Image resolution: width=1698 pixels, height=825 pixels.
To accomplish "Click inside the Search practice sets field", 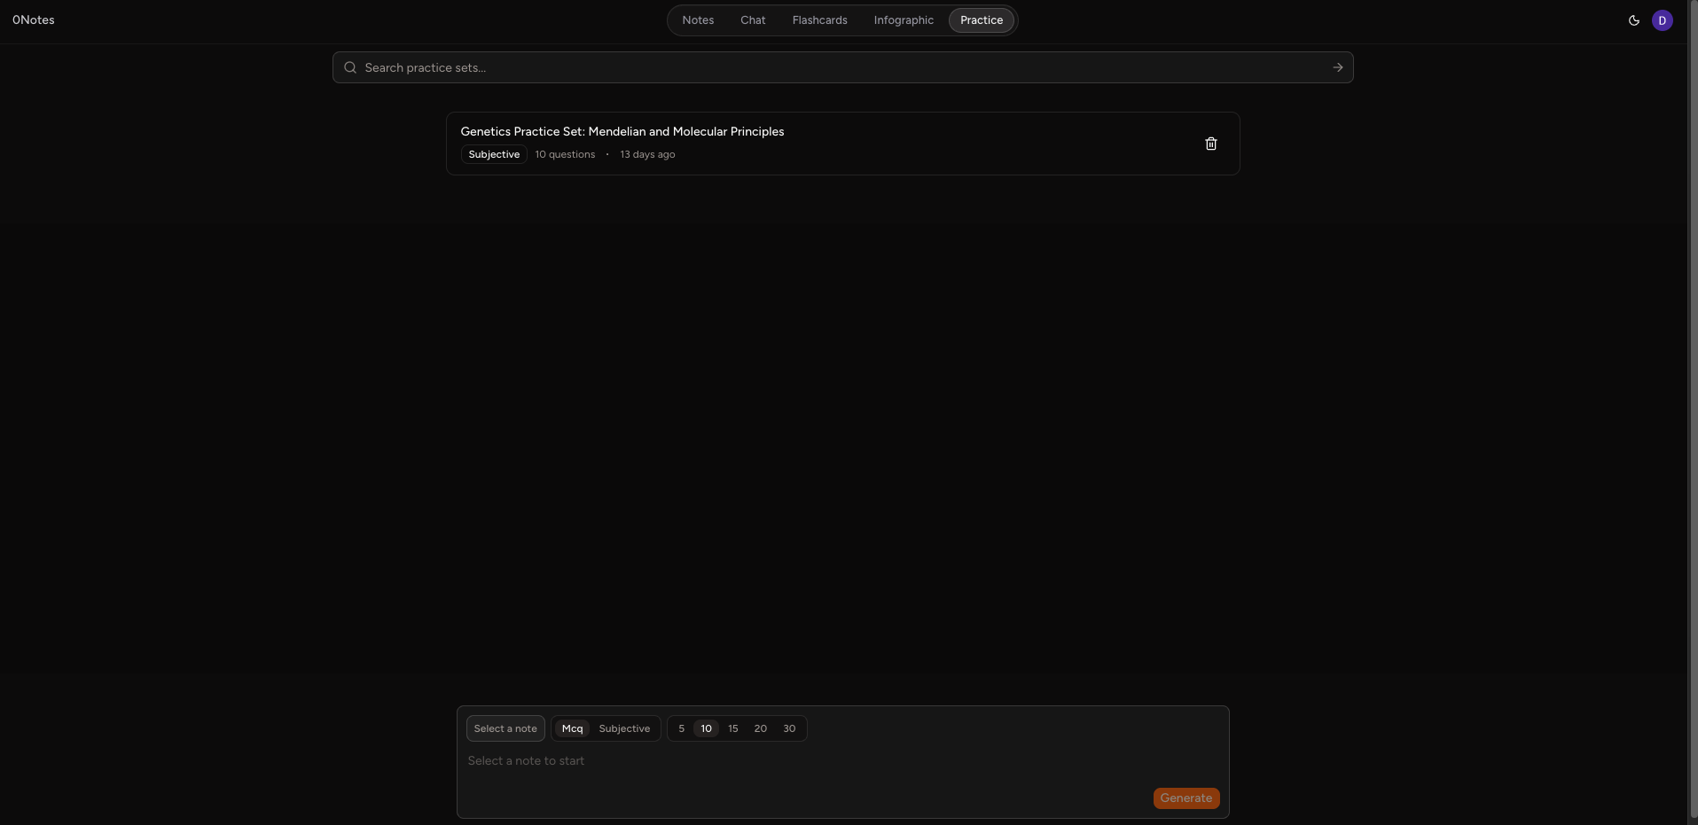I will point(798,66).
